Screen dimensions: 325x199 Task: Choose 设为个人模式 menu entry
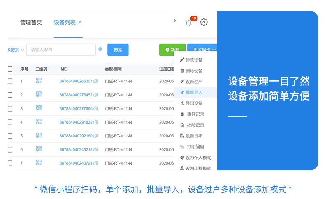click(195, 158)
